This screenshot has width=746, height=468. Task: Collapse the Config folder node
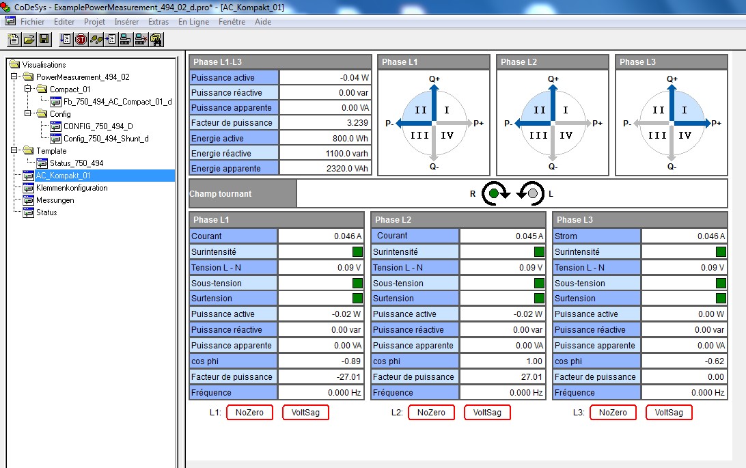click(28, 113)
